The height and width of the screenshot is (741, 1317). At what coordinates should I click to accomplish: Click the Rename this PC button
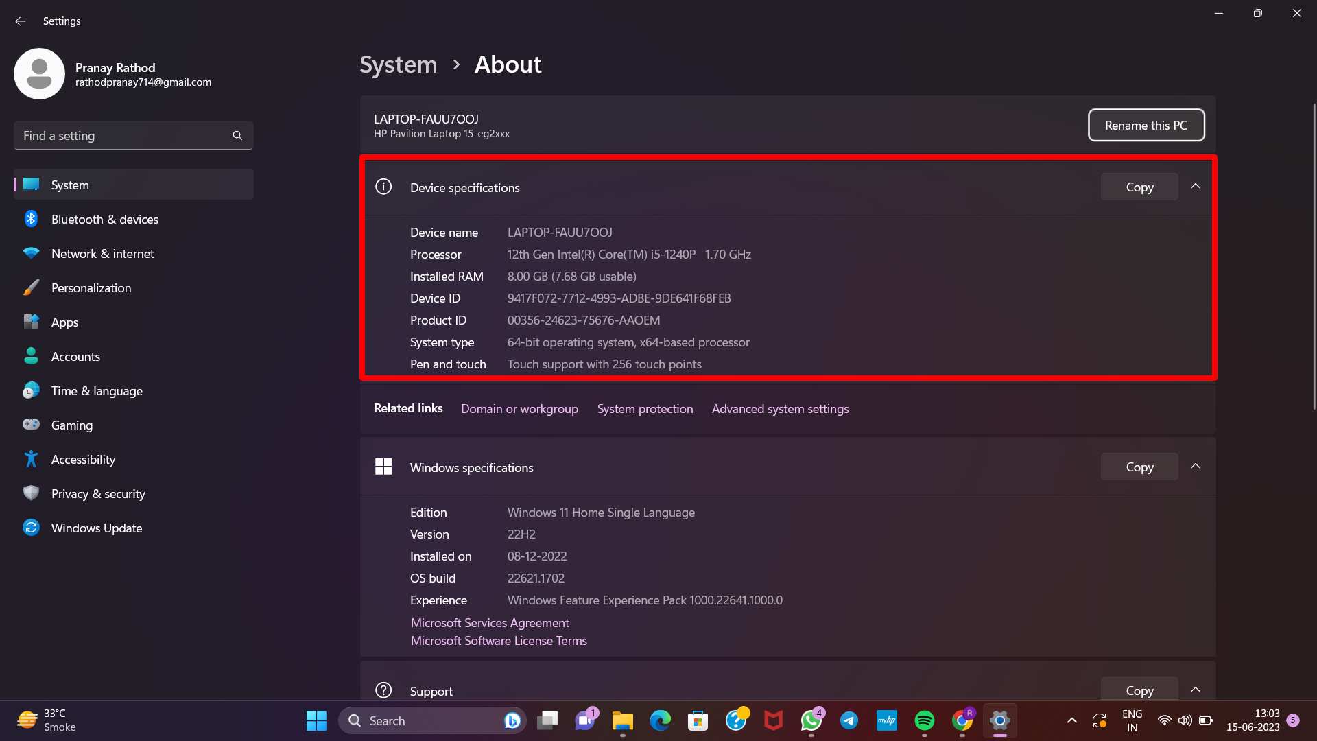(x=1146, y=125)
